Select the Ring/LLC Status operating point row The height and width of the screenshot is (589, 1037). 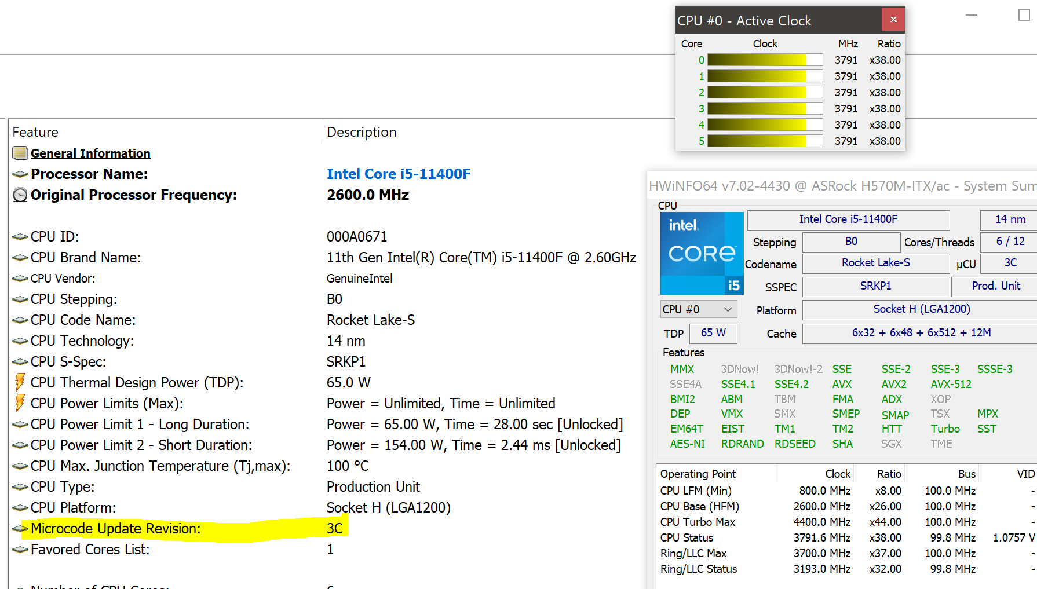(846, 569)
